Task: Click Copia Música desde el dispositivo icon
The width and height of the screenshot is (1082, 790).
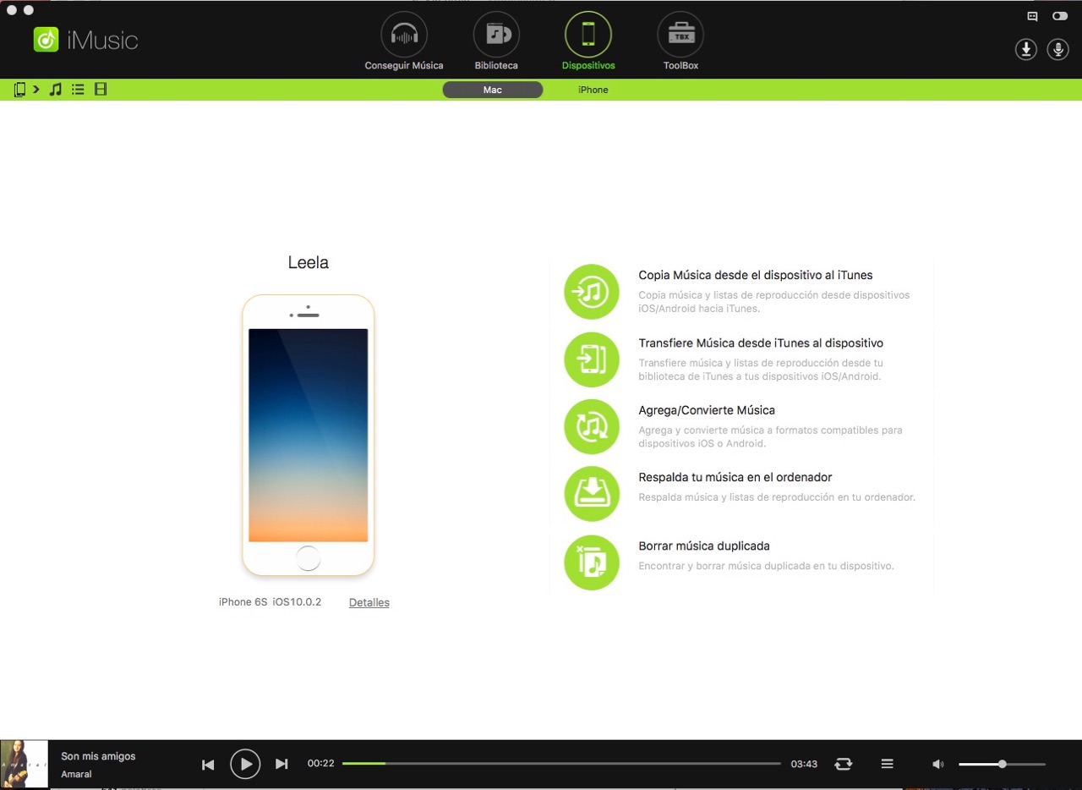Action: point(592,292)
